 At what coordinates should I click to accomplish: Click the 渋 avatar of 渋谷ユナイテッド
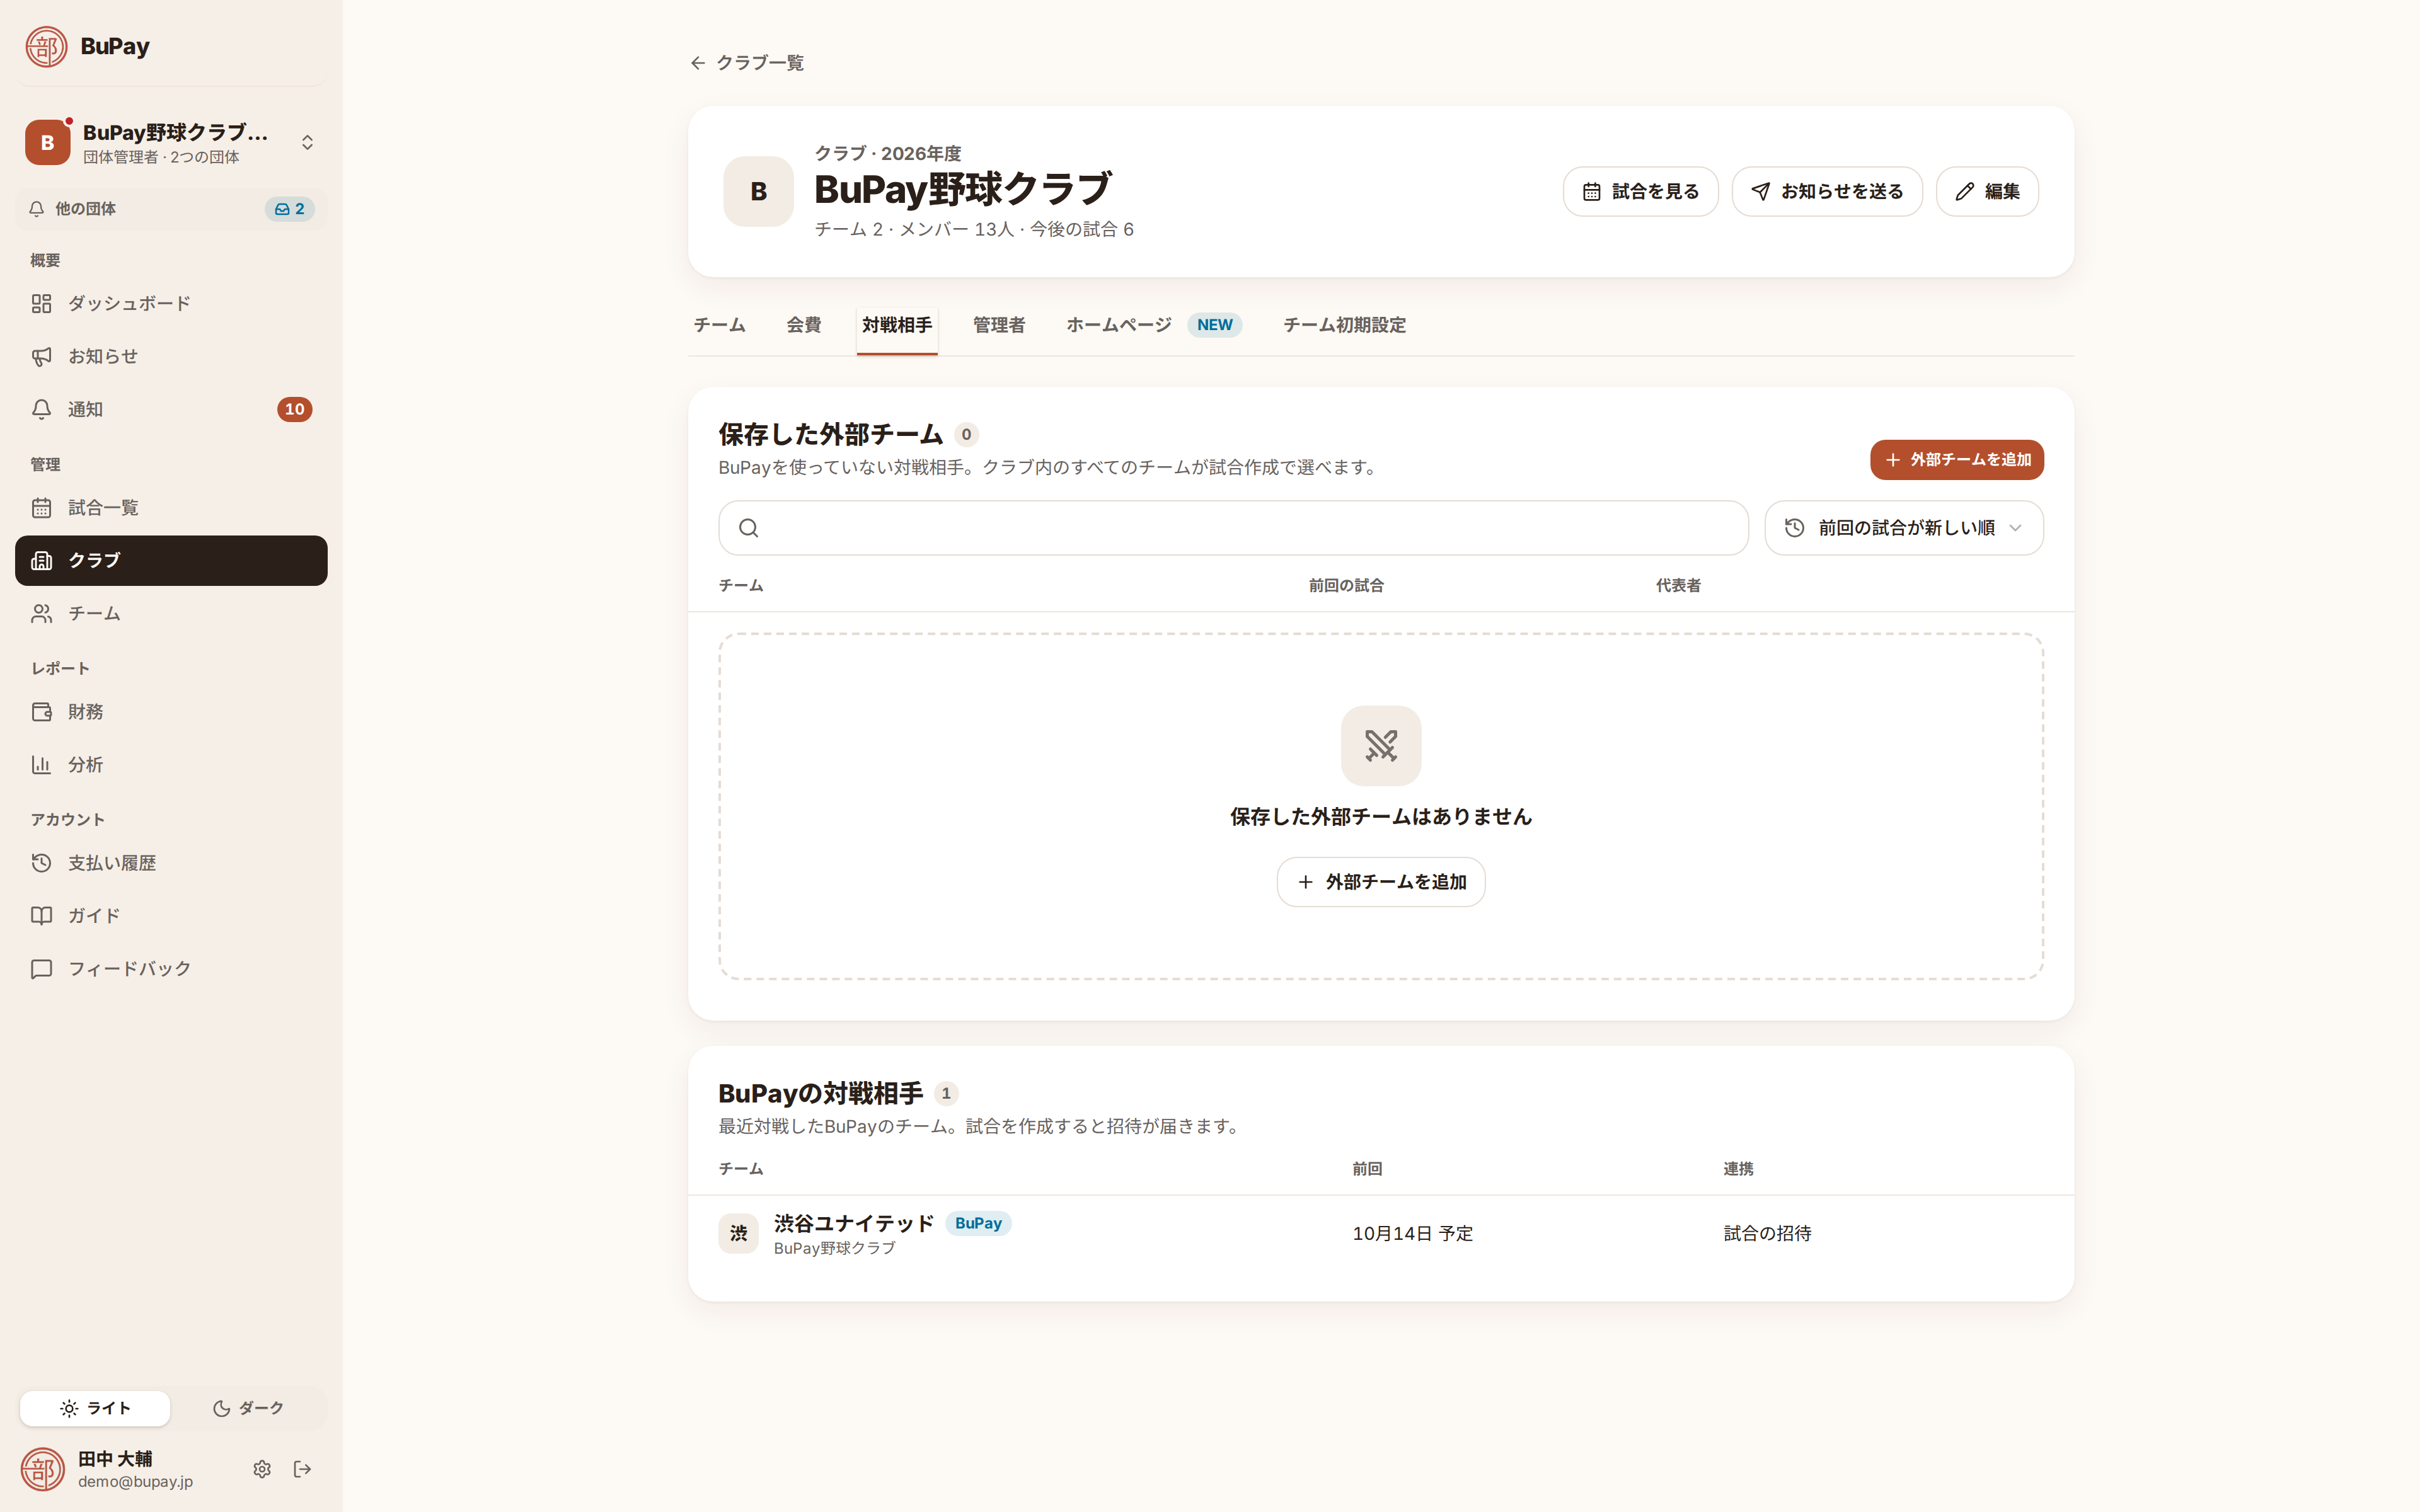(738, 1233)
